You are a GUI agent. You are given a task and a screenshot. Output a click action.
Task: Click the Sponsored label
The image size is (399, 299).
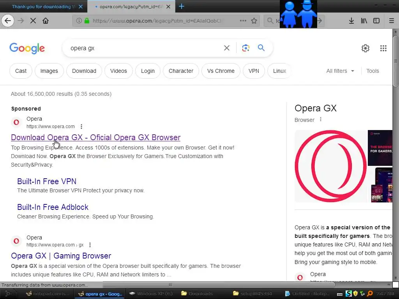coord(26,109)
